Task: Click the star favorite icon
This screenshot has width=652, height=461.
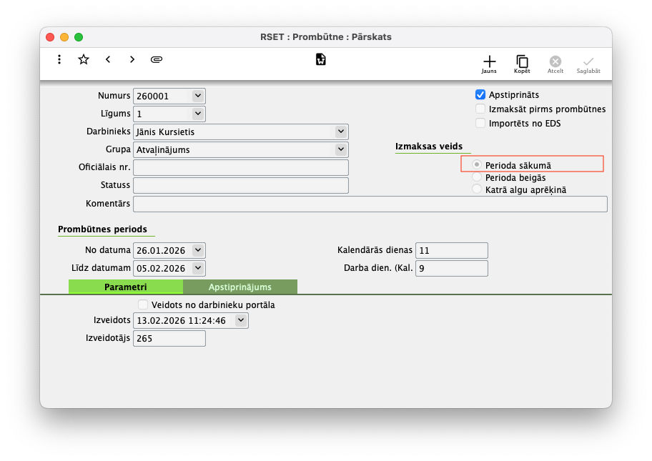Action: pyautogui.click(x=84, y=59)
